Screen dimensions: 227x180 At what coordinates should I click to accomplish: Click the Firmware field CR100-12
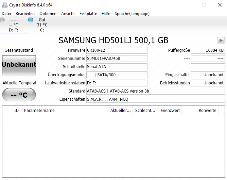117,50
